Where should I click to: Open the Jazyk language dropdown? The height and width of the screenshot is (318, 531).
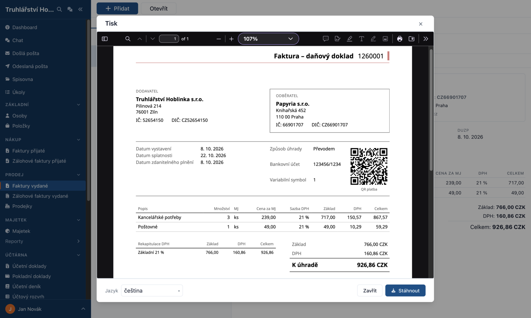(x=152, y=291)
